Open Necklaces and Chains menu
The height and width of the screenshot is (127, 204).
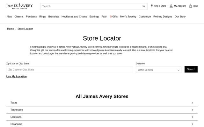coord(74,17)
